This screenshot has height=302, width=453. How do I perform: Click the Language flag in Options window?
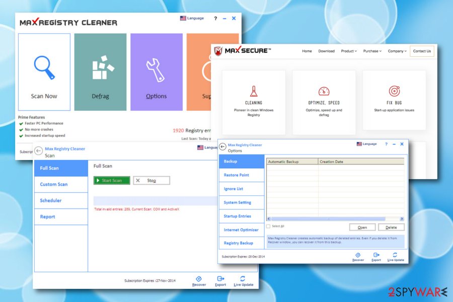pyautogui.click(x=366, y=144)
